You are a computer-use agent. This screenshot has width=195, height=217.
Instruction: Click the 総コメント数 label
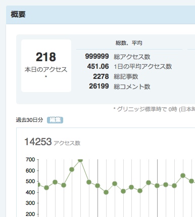[132, 86]
